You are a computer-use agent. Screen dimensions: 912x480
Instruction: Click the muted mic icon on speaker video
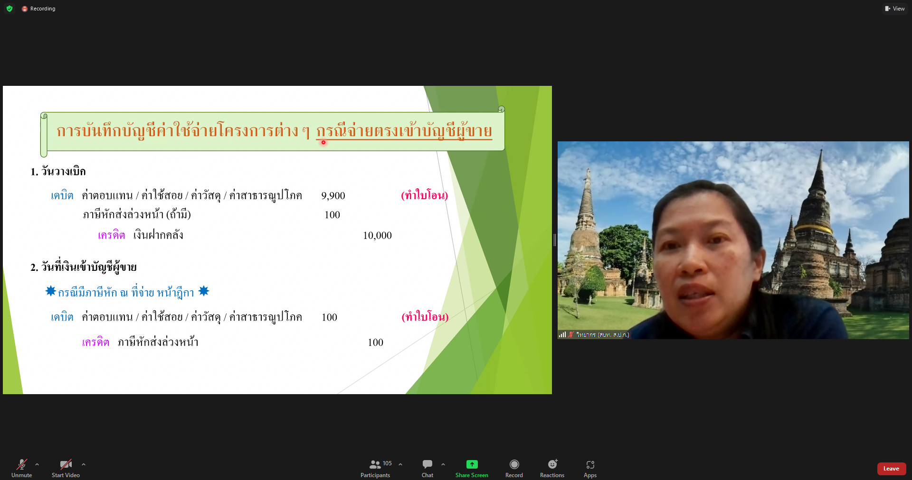(x=571, y=334)
